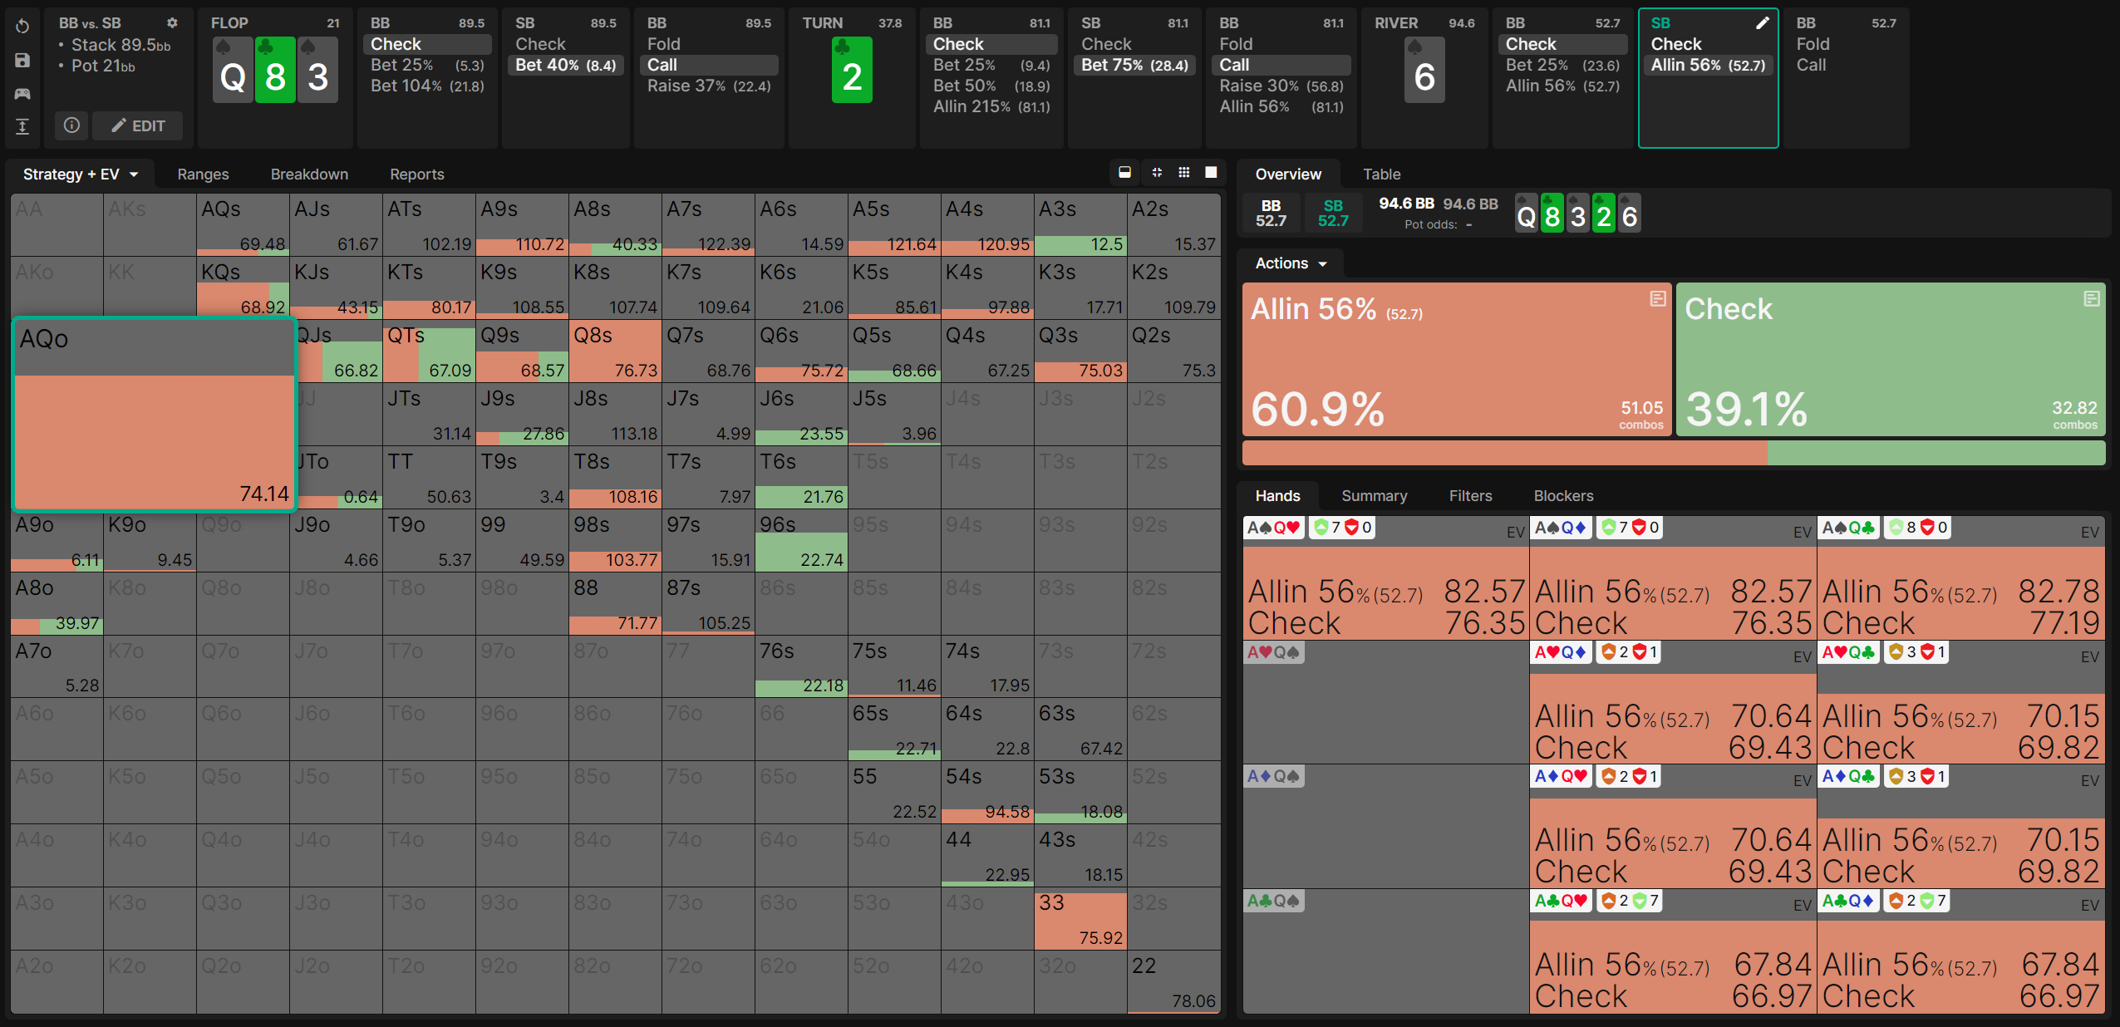Open BB vs. SB settings gear

pyautogui.click(x=172, y=23)
